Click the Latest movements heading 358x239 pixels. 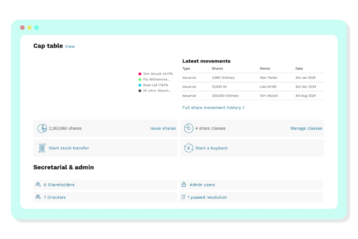coord(206,61)
